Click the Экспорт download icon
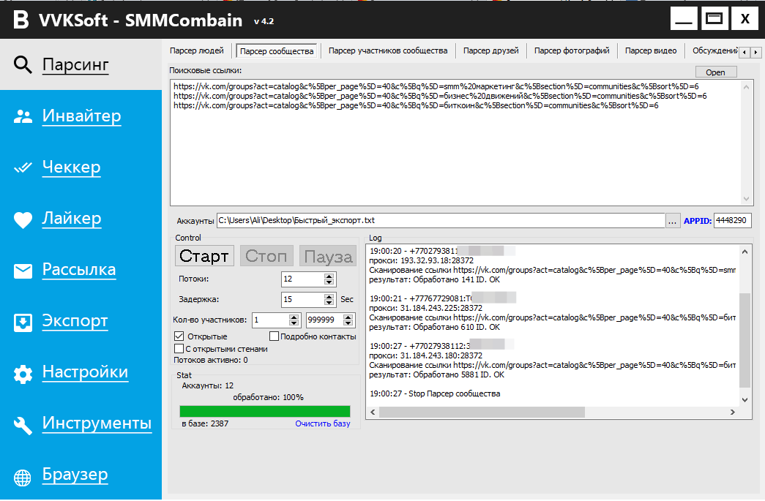The image size is (765, 501). coord(23,322)
